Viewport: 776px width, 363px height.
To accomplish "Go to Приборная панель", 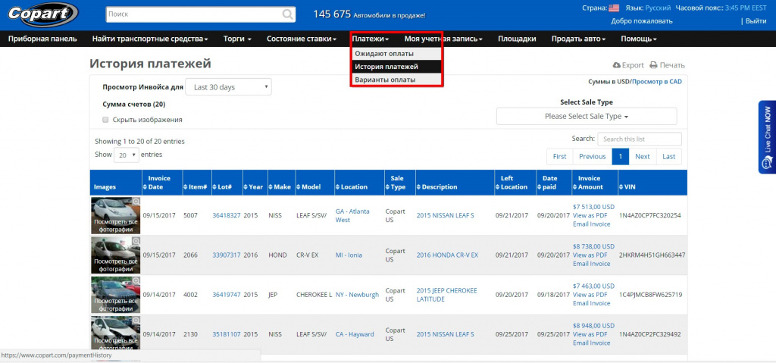I will tap(42, 39).
